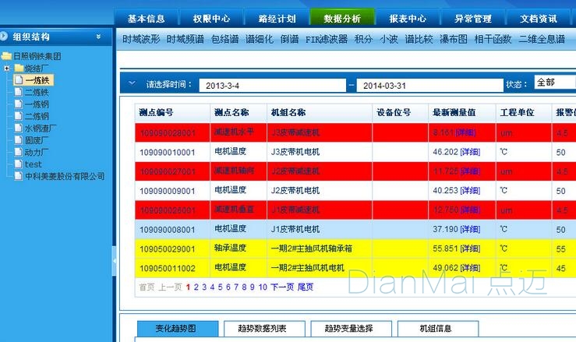Open the 谱比较 function
This screenshot has width=576, height=342.
[x=419, y=39]
